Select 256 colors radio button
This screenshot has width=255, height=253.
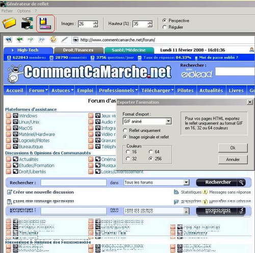(150, 159)
